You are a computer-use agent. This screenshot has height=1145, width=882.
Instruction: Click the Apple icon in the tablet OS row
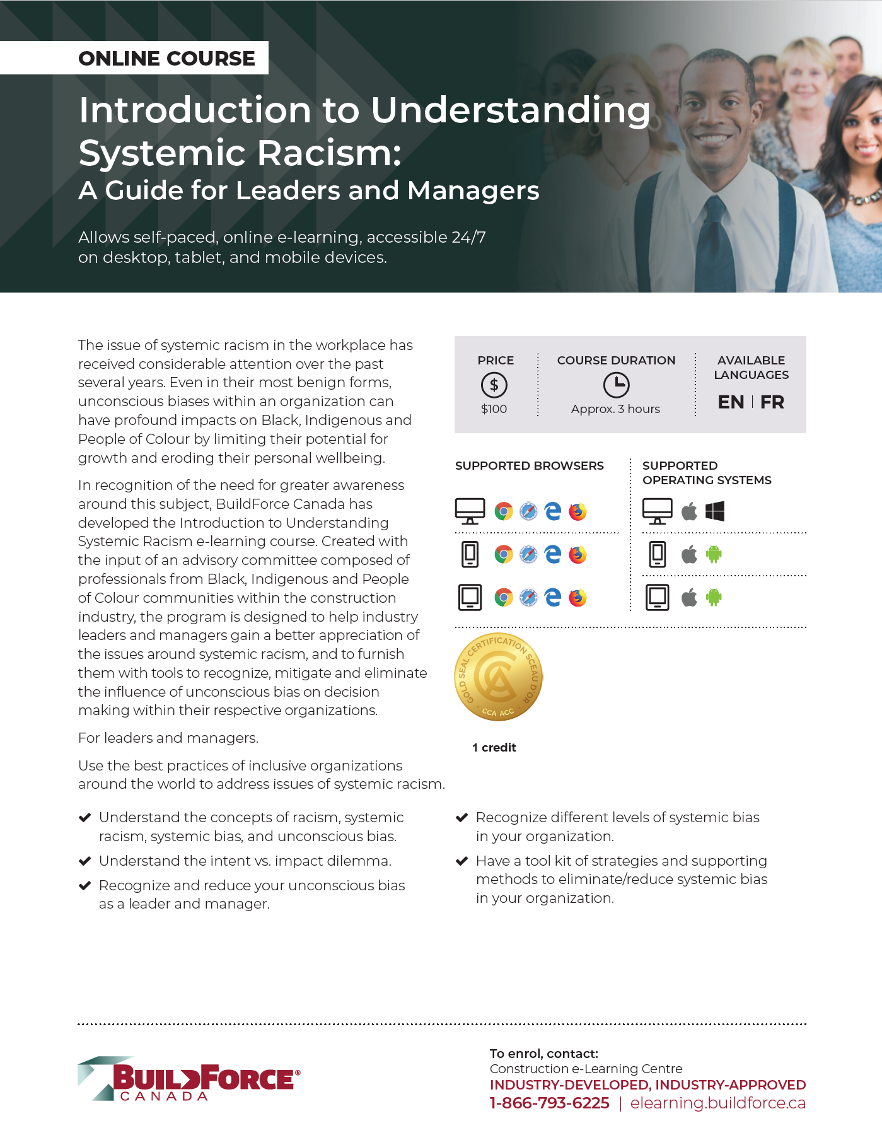click(689, 597)
